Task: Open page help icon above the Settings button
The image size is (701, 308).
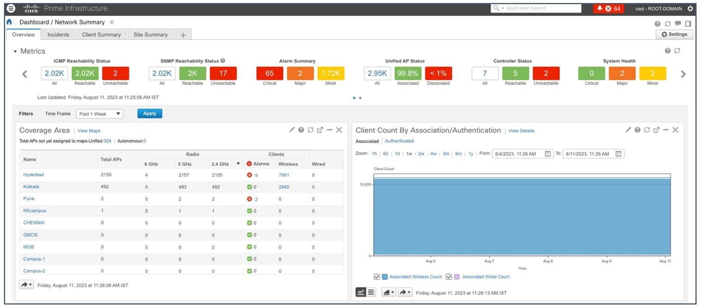Action: point(657,24)
